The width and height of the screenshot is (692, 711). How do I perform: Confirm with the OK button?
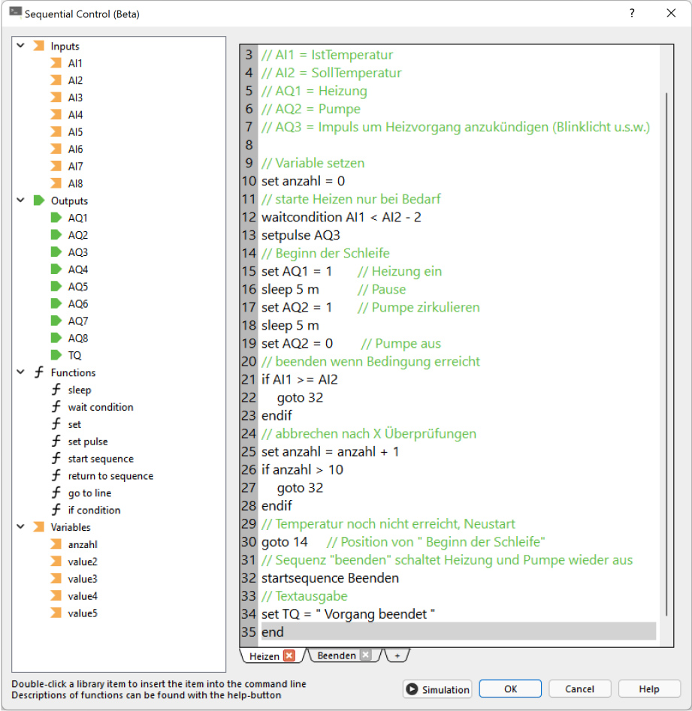pyautogui.click(x=510, y=689)
